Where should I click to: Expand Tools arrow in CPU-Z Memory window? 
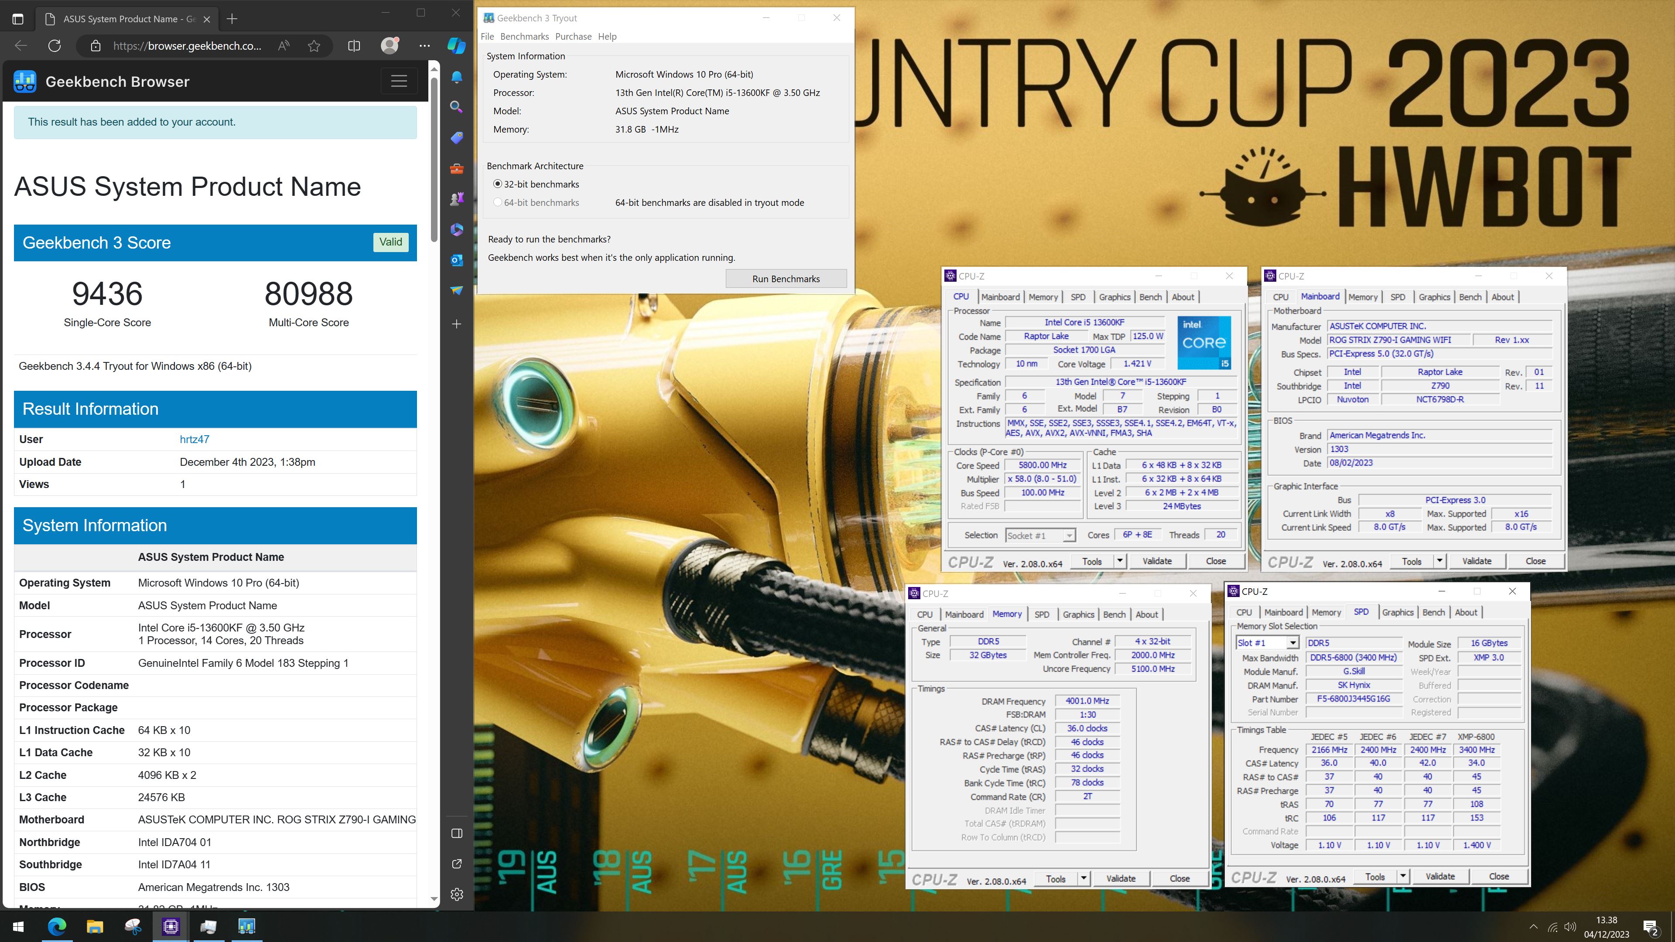tap(1084, 878)
